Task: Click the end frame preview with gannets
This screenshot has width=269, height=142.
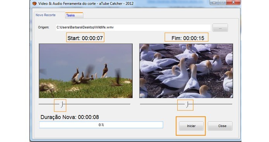Action: coord(186,71)
